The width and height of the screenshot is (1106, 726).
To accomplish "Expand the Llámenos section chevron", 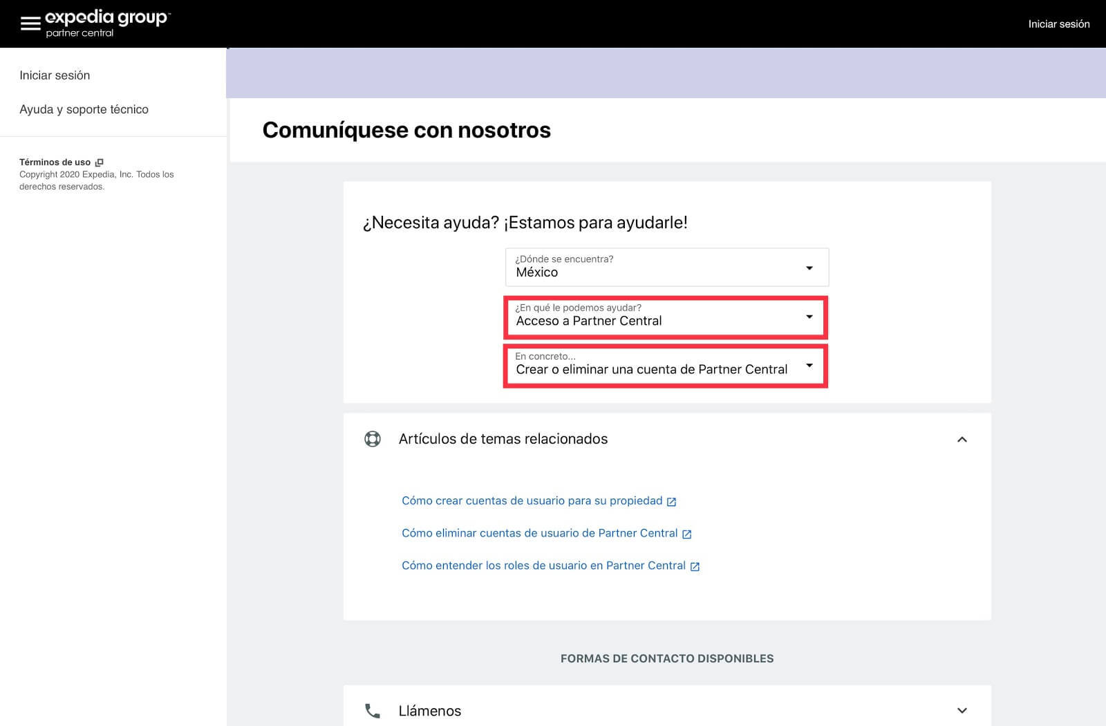I will coord(962,711).
